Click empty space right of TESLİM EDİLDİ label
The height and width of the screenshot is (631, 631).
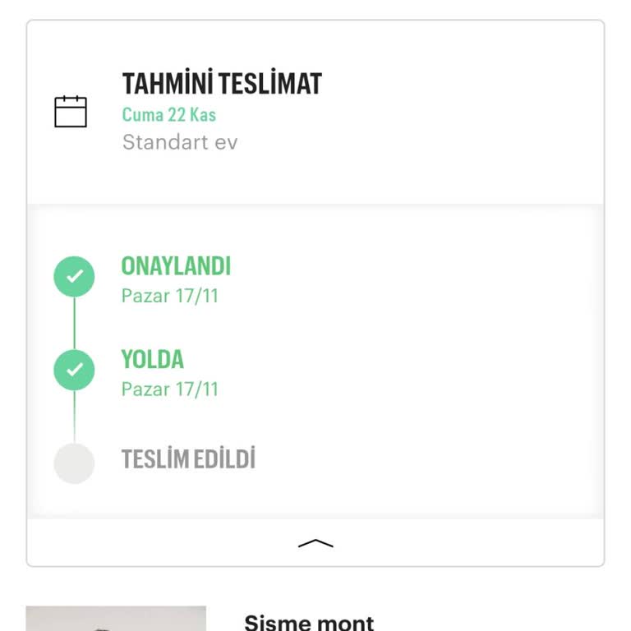427,460
